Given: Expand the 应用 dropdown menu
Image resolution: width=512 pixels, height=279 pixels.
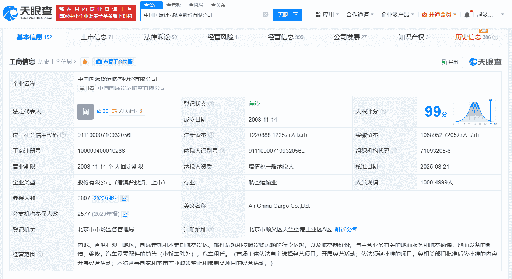Looking at the screenshot, I should point(327,15).
